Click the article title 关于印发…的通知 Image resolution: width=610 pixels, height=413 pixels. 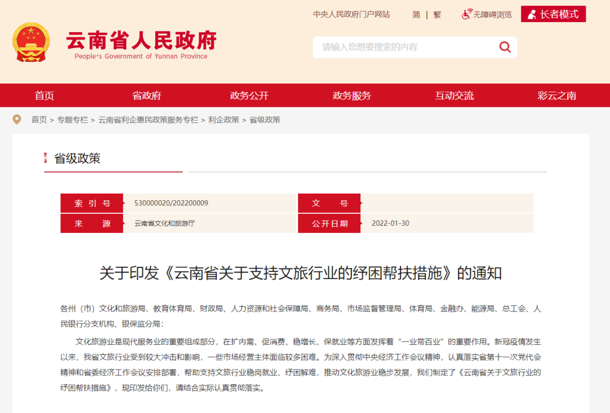click(x=300, y=273)
